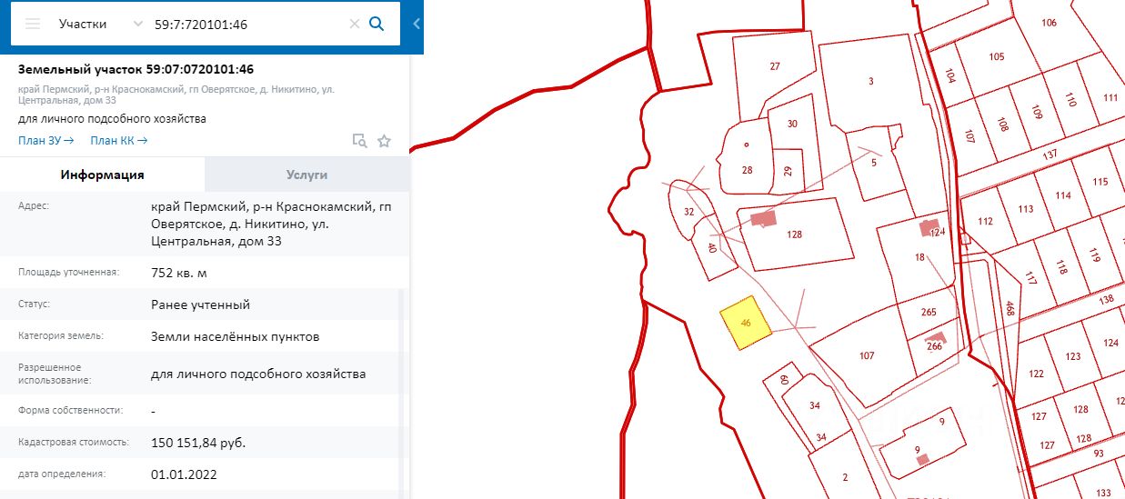Screen dimensions: 1125x499
Task: Click the small building icon in parcel 9
Action: 922,459
